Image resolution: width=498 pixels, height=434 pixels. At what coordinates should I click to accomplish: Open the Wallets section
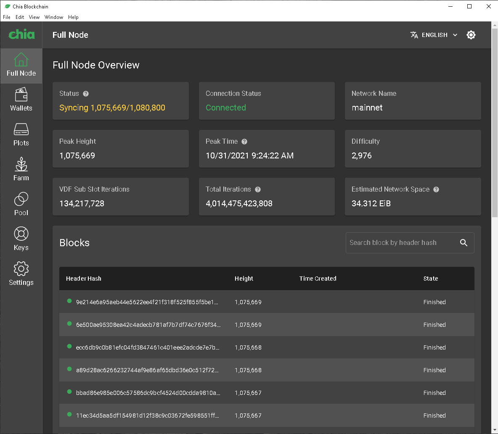pos(21,100)
